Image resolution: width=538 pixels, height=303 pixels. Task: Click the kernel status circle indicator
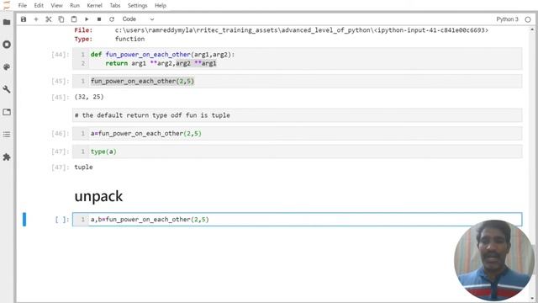[x=528, y=19]
